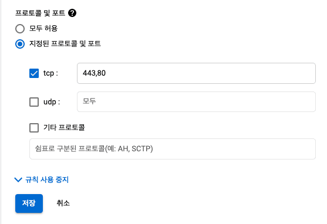This screenshot has height=224, width=327.
Task: Click the tcp : label
Action: 50,73
